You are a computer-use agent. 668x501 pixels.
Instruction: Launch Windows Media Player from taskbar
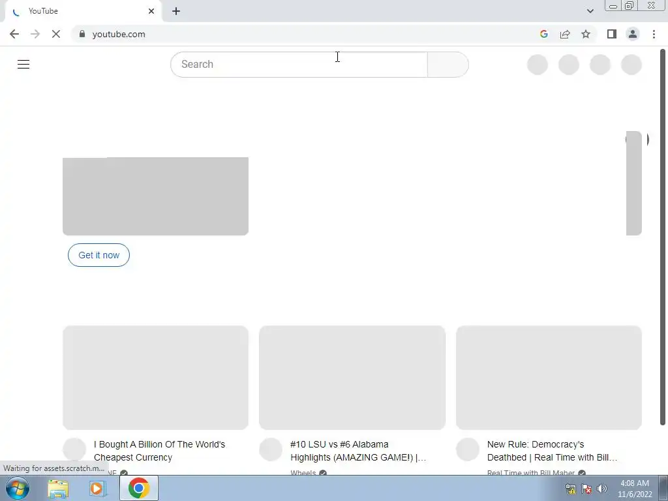tap(98, 488)
